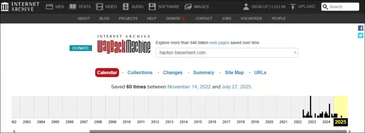Share on Facebook icon
This screenshot has height=133, width=365.
pyautogui.click(x=361, y=28)
